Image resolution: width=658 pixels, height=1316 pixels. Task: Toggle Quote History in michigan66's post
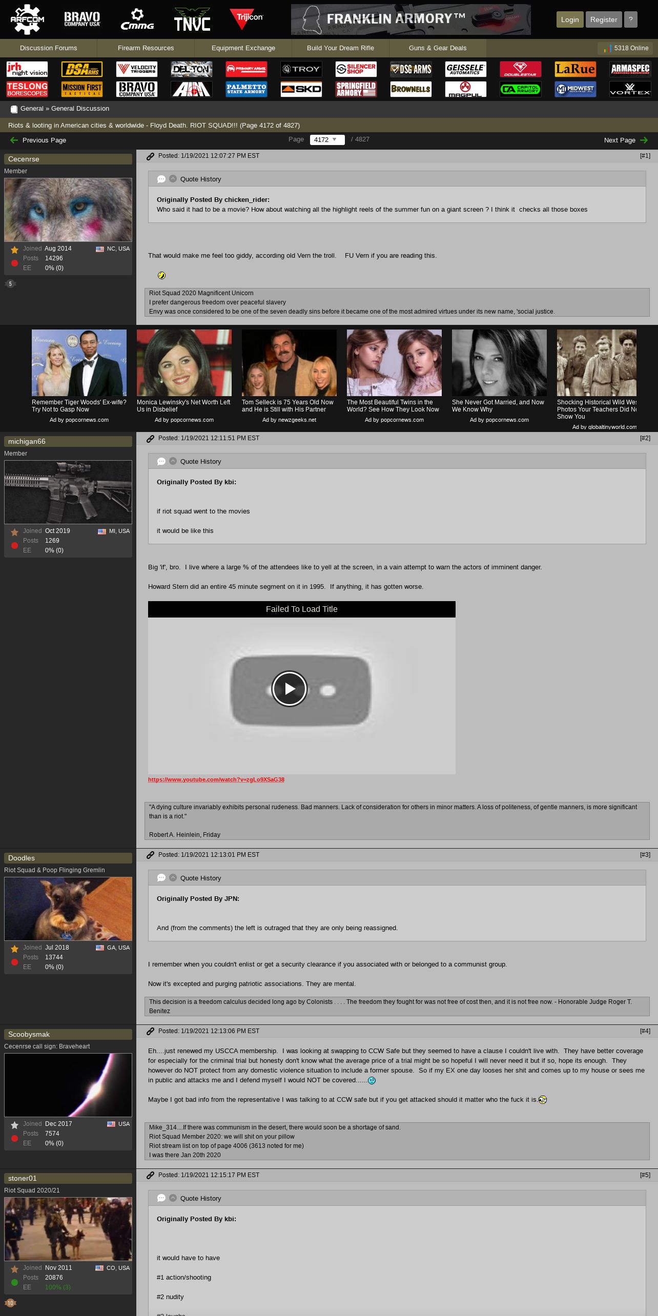[x=173, y=461]
